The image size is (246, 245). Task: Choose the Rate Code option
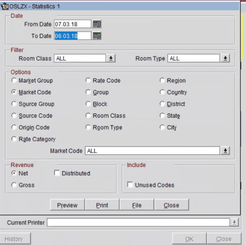click(x=88, y=81)
